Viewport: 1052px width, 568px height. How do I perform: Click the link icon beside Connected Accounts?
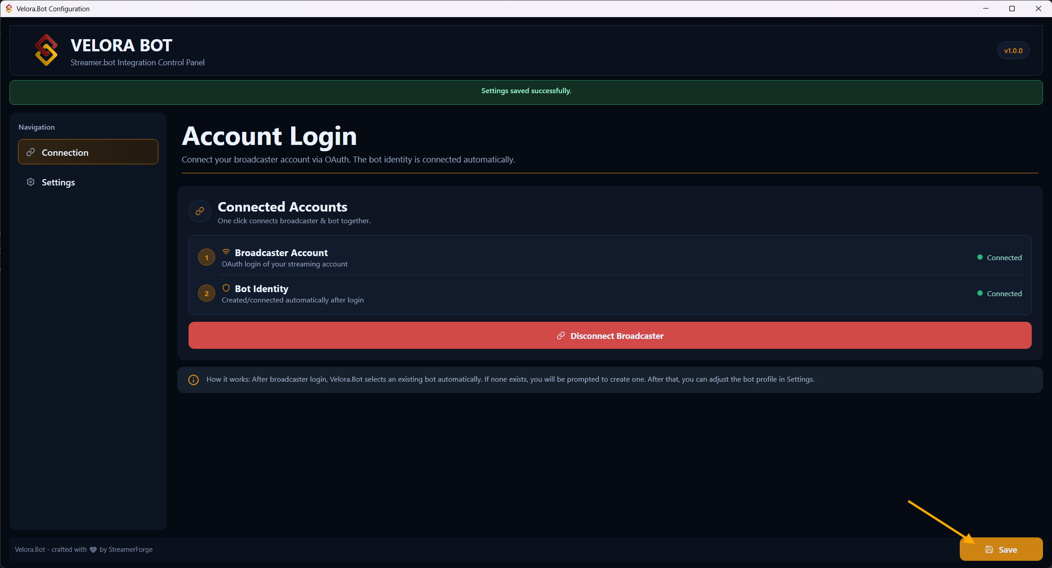pyautogui.click(x=200, y=211)
